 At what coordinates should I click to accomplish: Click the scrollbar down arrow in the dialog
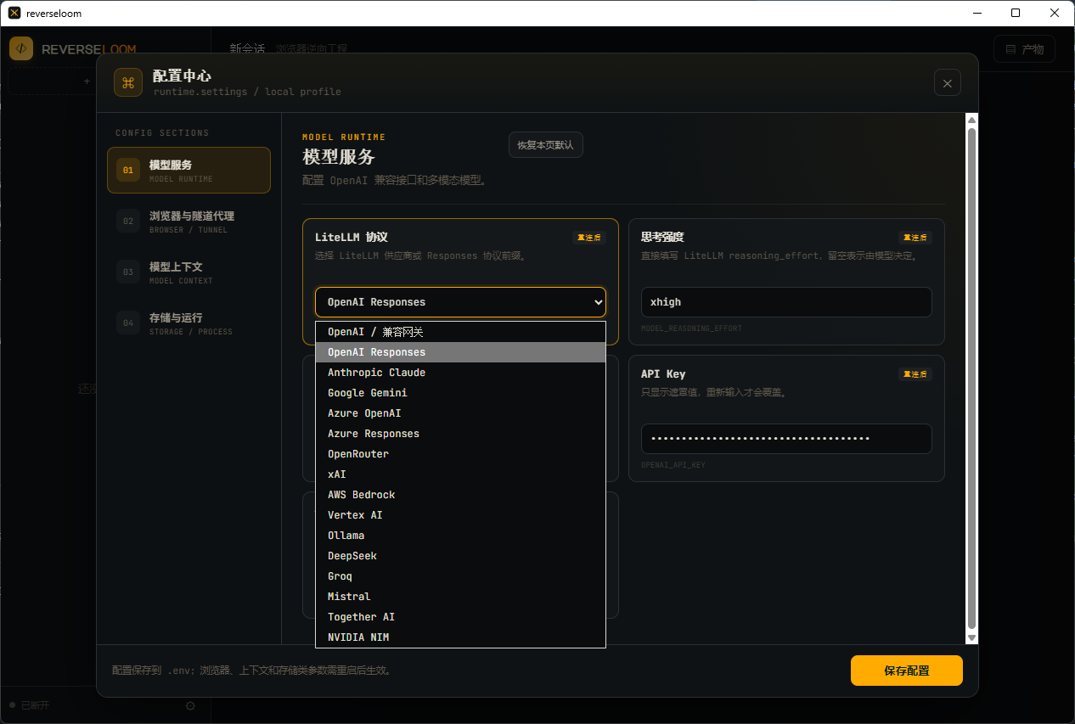pyautogui.click(x=972, y=637)
